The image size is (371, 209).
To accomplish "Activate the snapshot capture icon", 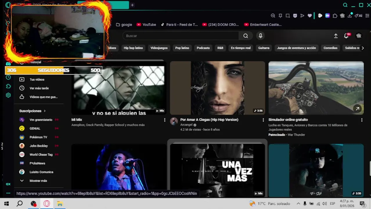I will pos(288,16).
